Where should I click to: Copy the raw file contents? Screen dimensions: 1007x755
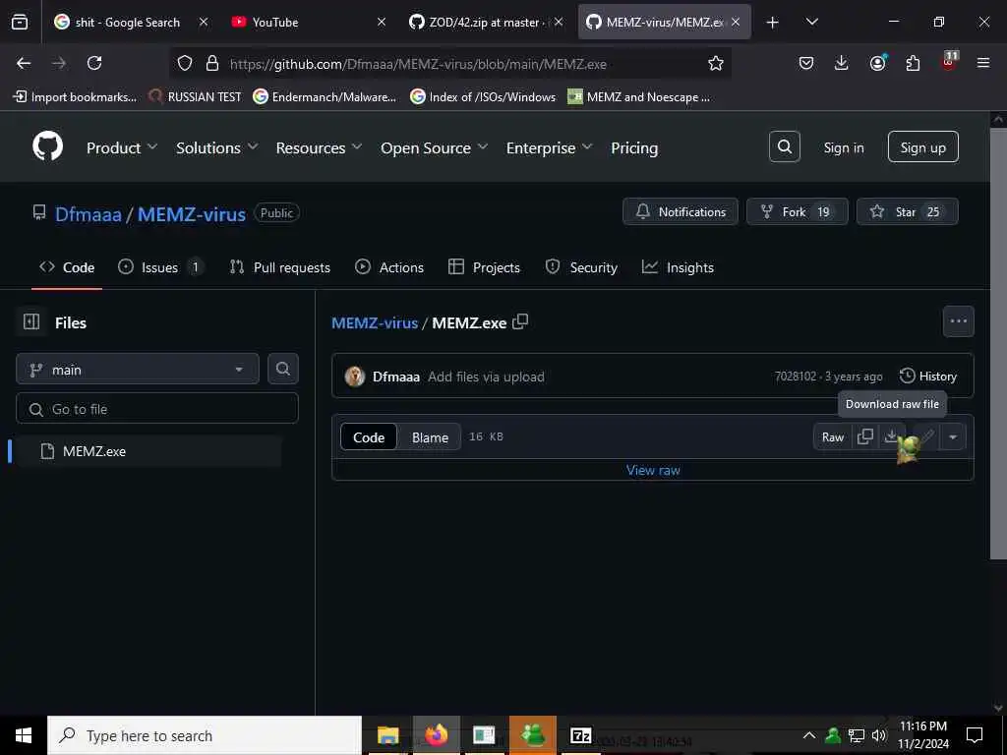(865, 436)
